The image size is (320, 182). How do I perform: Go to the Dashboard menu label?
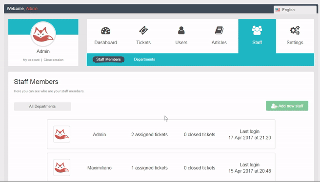[105, 42]
